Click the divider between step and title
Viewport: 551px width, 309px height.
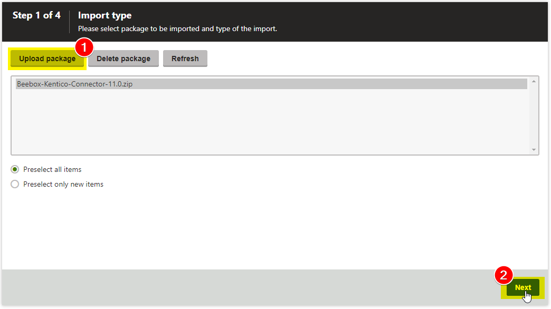point(69,21)
